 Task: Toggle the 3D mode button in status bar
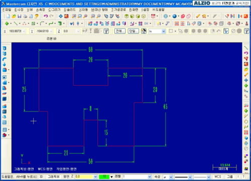pyautogui.click(x=41, y=176)
